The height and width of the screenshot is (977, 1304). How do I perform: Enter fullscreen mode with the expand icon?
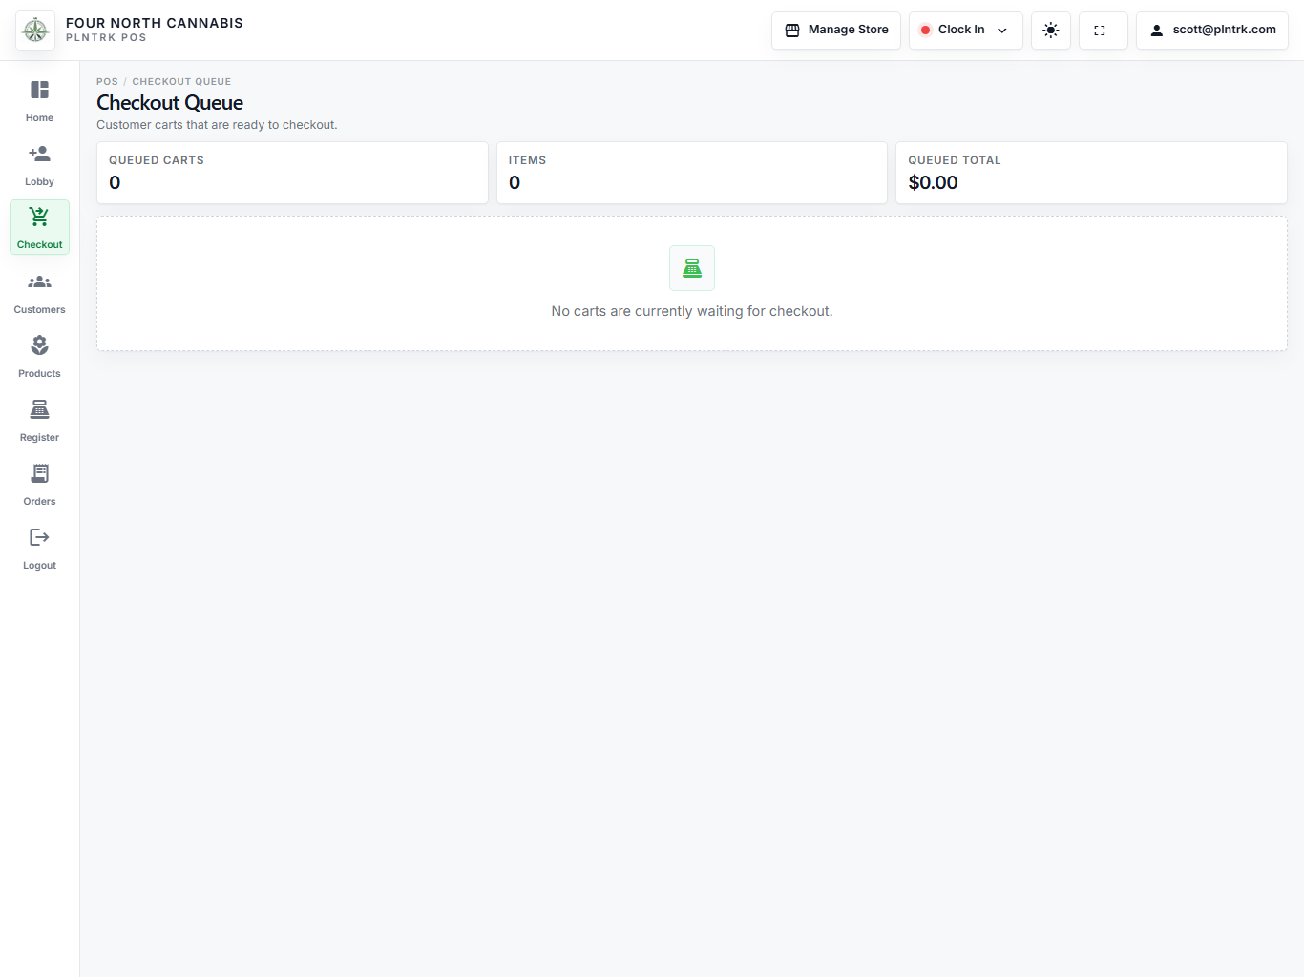coord(1104,31)
